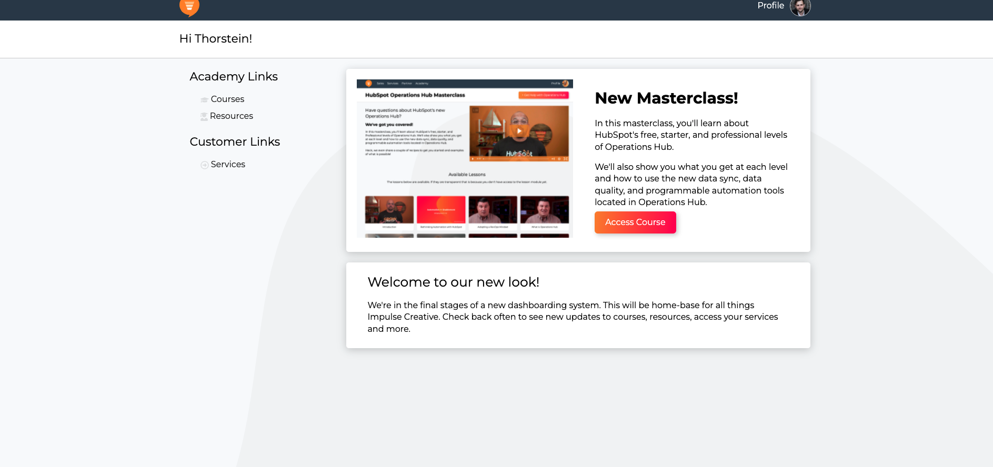993x467 pixels.
Task: Click the New Masterclass! heading
Action: click(x=666, y=98)
